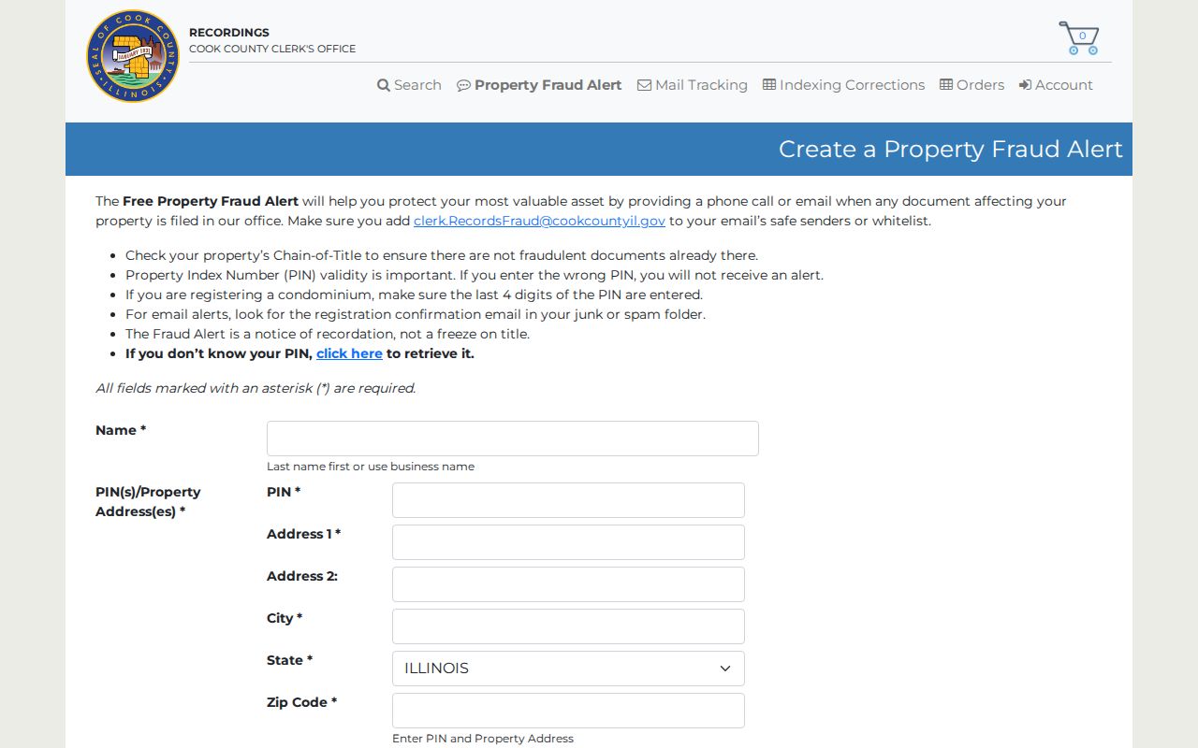Focus the City input field
The width and height of the screenshot is (1198, 748).
point(568,626)
